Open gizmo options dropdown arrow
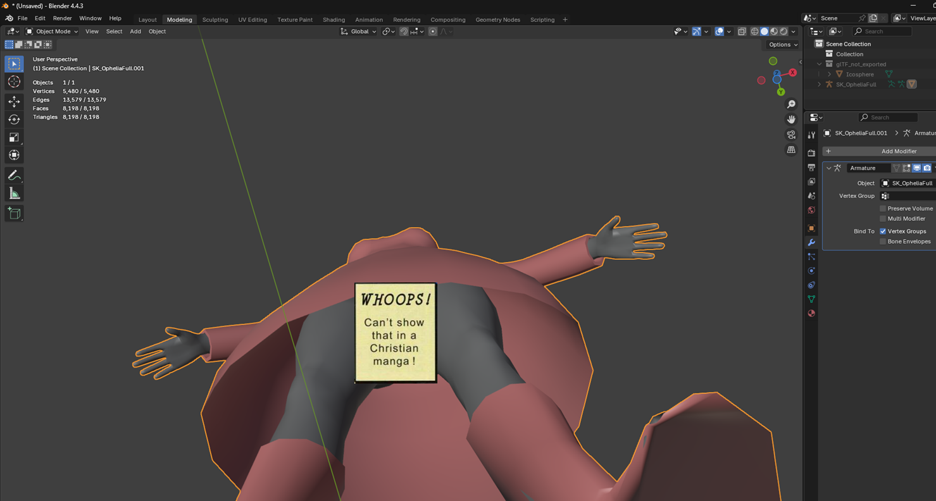 pos(706,31)
